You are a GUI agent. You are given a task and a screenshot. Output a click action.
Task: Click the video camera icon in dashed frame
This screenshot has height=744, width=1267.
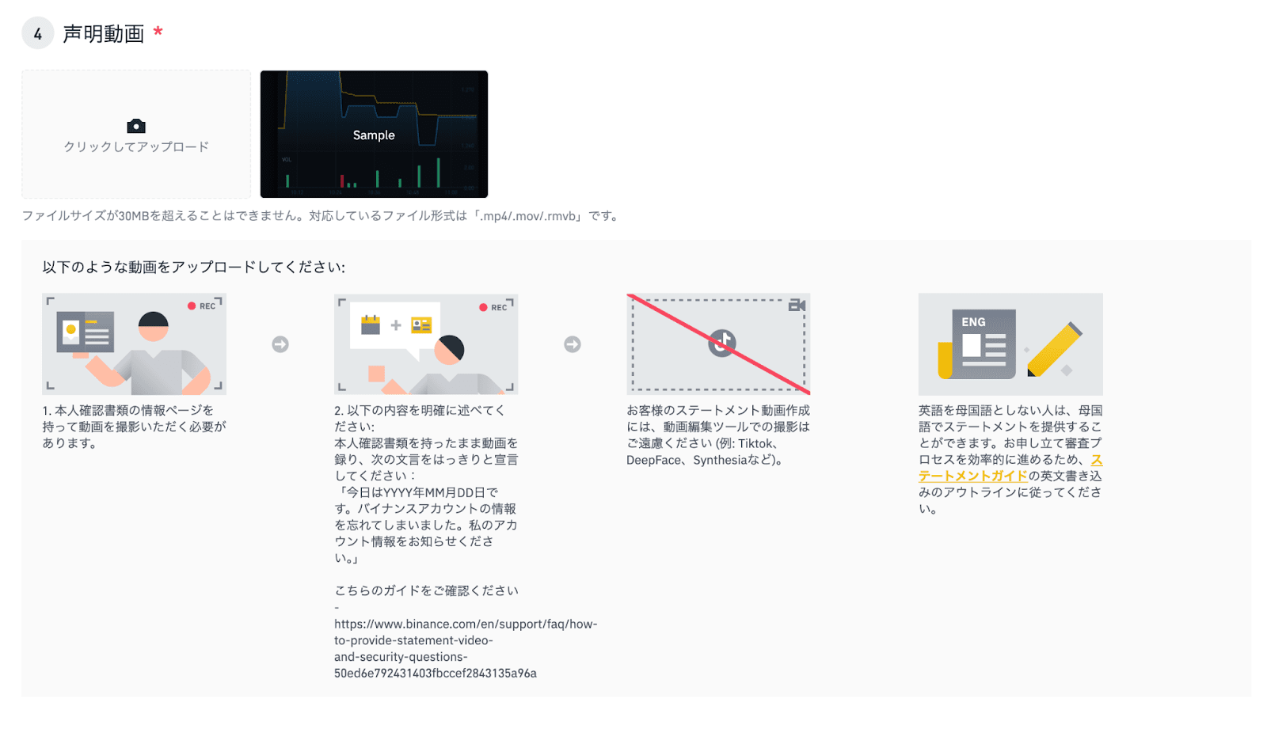tap(797, 306)
